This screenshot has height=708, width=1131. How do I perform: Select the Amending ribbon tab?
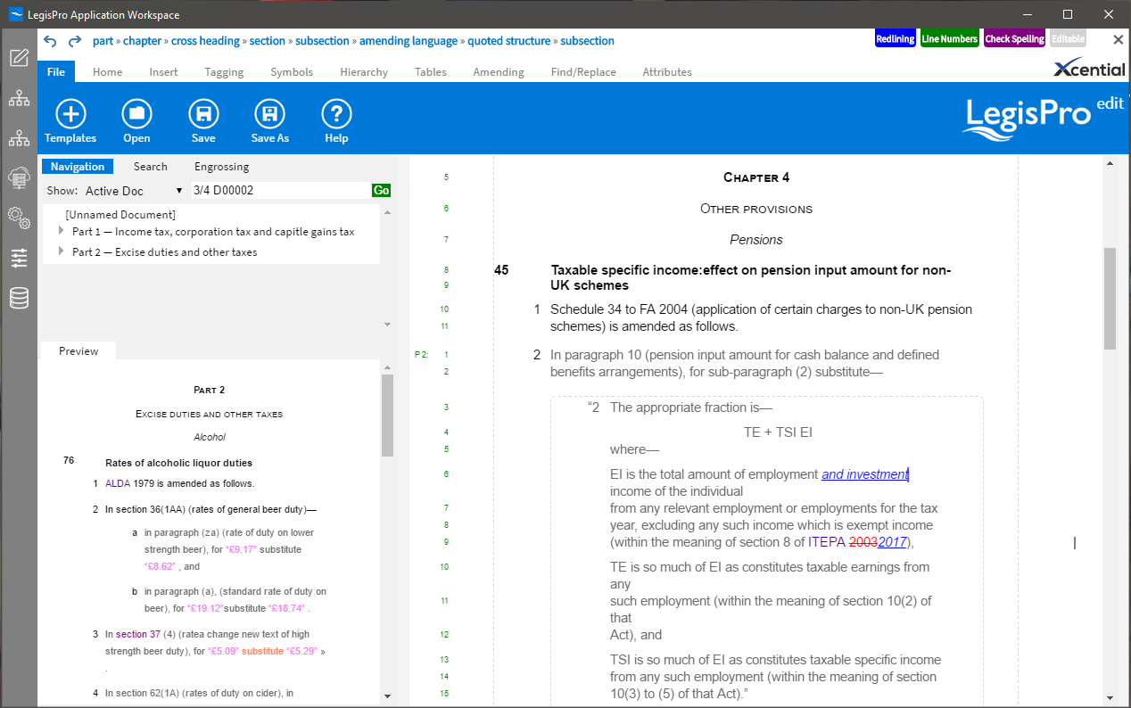[499, 72]
